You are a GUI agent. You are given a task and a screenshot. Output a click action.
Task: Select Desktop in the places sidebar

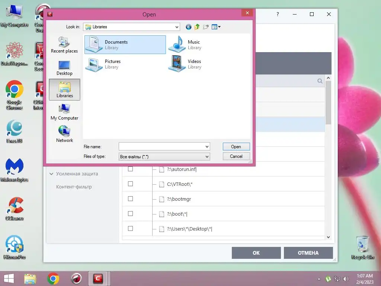(64, 68)
